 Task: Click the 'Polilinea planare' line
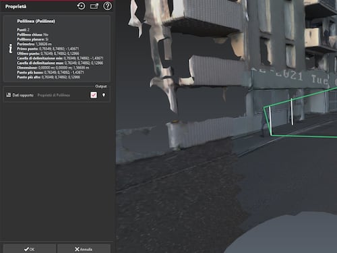[x=32, y=39]
